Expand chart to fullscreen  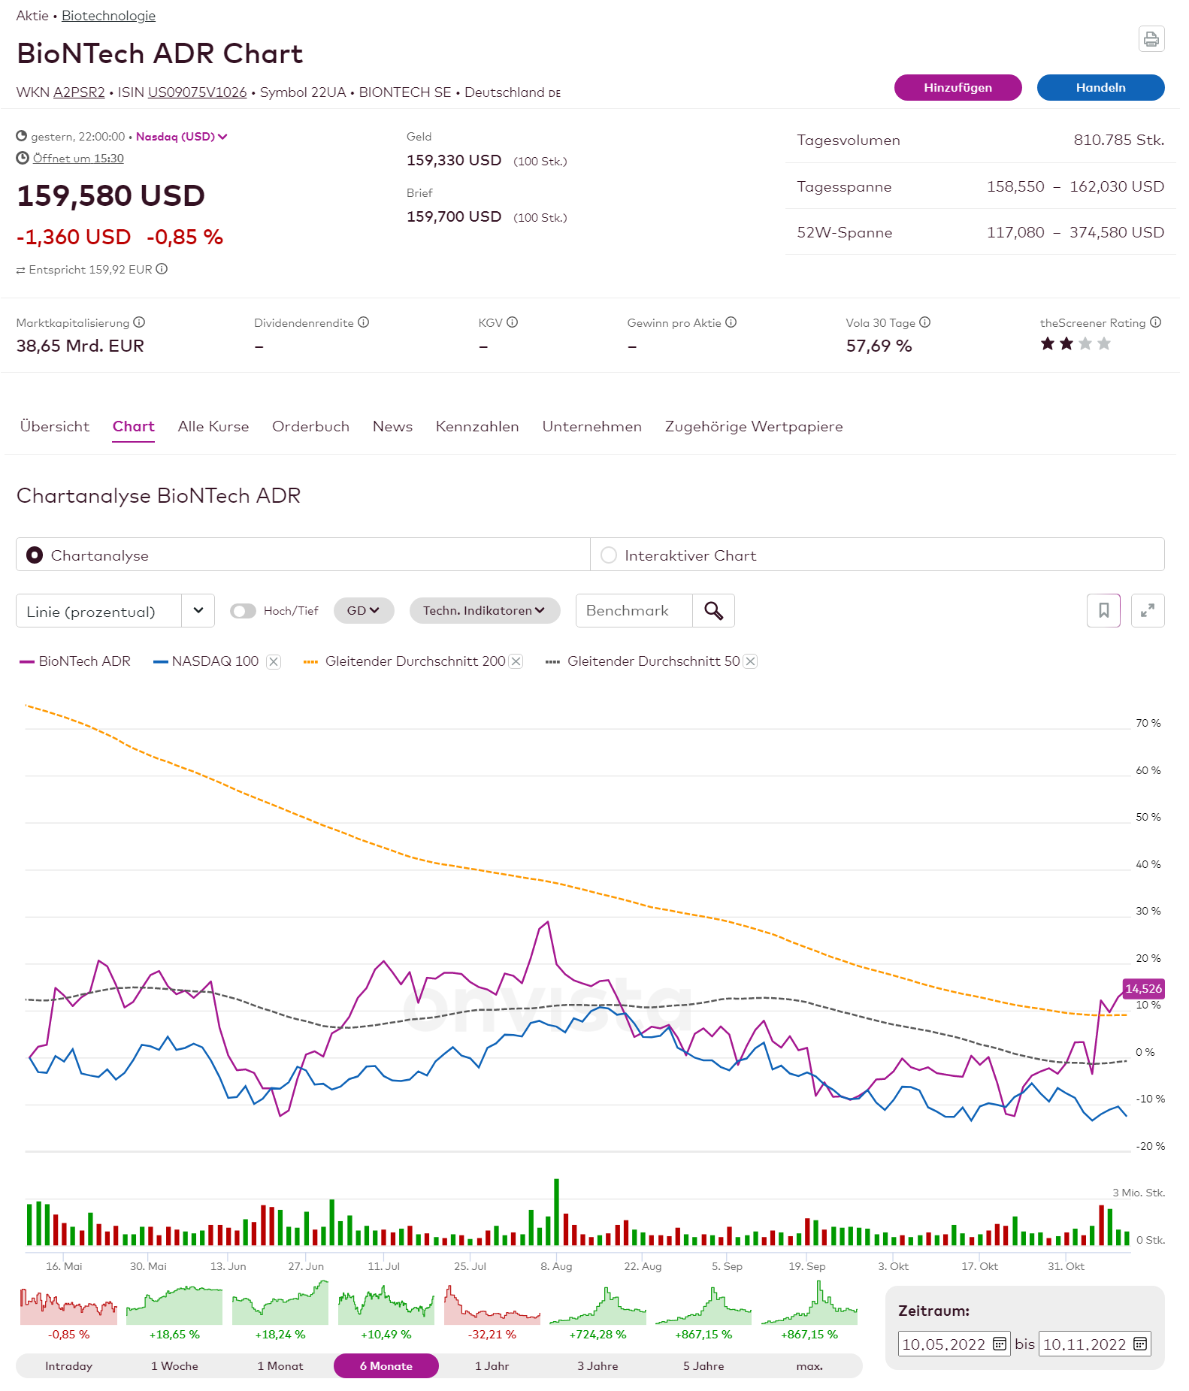[x=1147, y=610]
